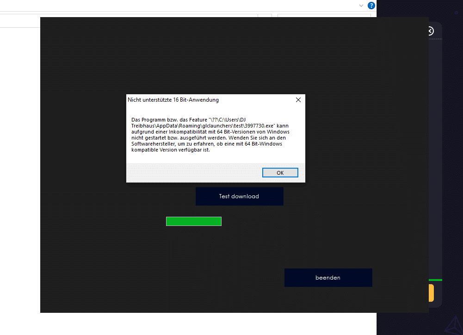Click the gray footer area of error dialog
Screen dimensions: 463x335
194,172
